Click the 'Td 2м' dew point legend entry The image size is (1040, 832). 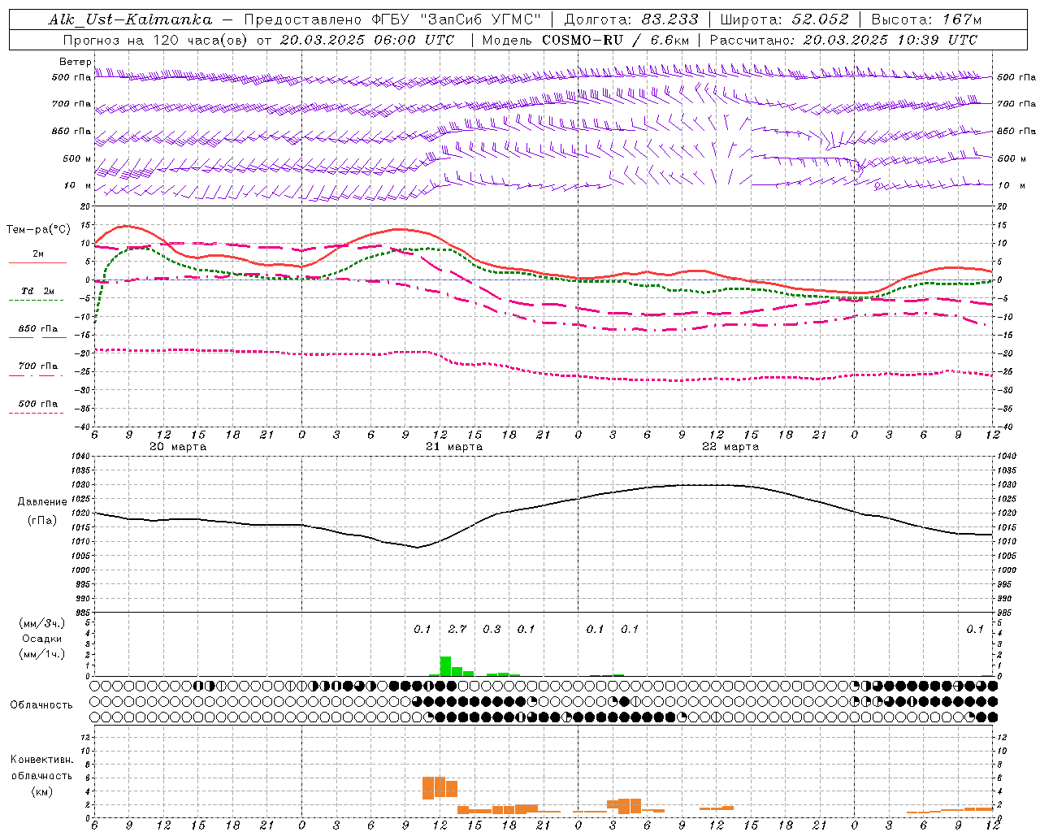[x=38, y=291]
